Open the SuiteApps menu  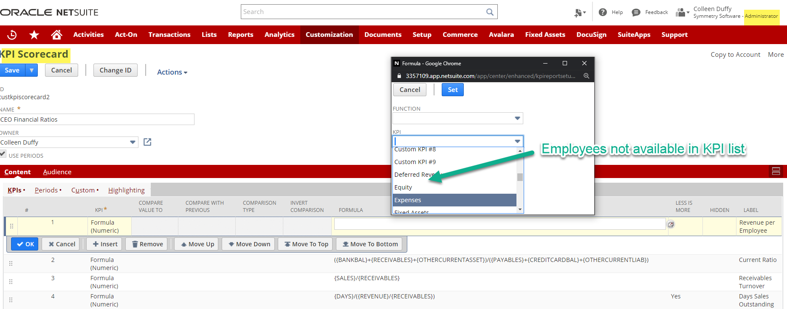tap(634, 35)
